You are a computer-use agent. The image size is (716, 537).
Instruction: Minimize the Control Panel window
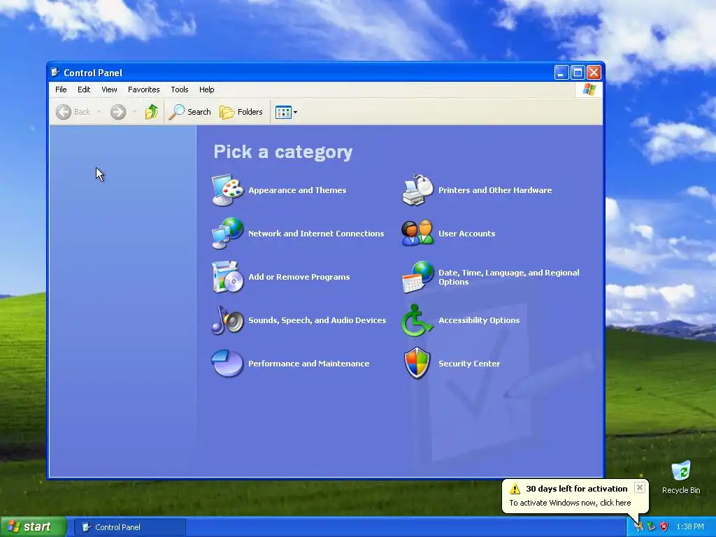click(561, 72)
